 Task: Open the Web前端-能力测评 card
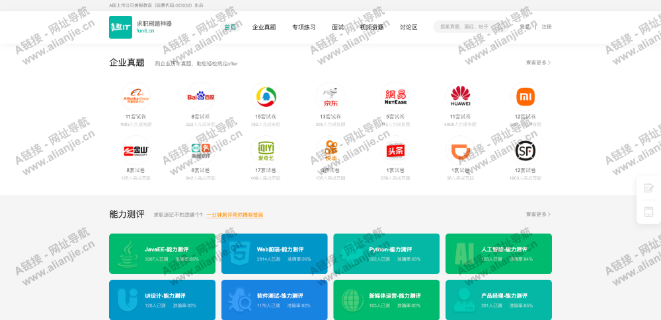pos(274,254)
